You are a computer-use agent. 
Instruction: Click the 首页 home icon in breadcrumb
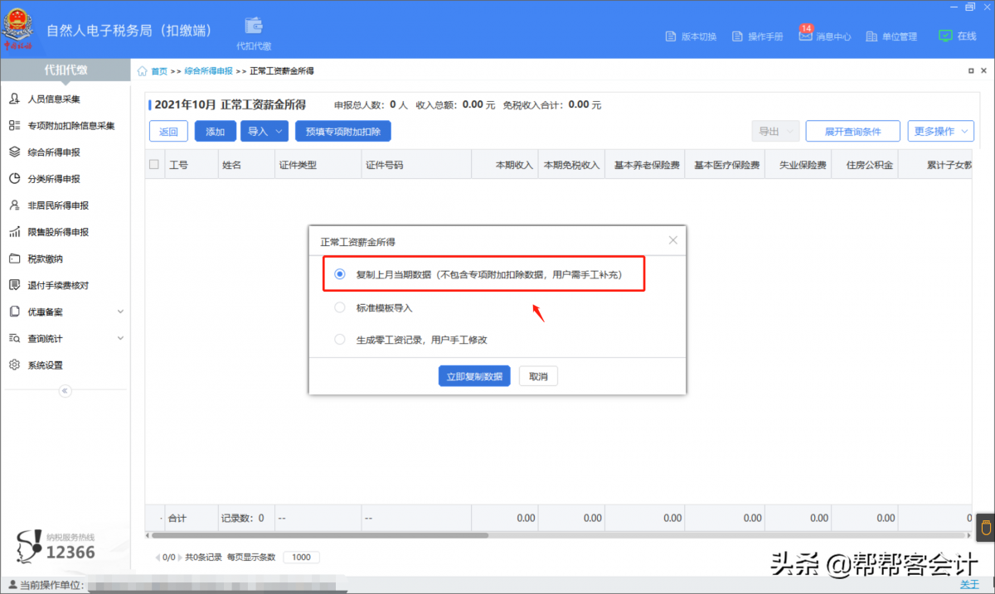[x=143, y=71]
